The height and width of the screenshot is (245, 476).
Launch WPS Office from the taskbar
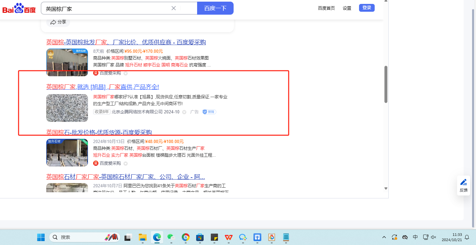point(228,237)
